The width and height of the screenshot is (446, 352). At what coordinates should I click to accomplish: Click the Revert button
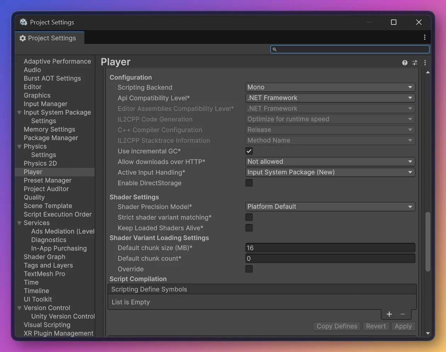[x=376, y=326]
